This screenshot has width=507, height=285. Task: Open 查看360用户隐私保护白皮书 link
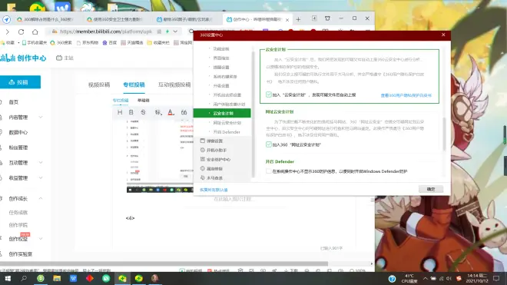406,95
